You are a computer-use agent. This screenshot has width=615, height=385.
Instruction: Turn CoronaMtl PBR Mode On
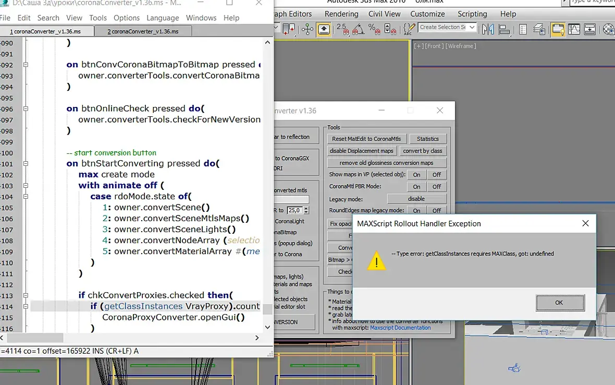click(x=416, y=187)
